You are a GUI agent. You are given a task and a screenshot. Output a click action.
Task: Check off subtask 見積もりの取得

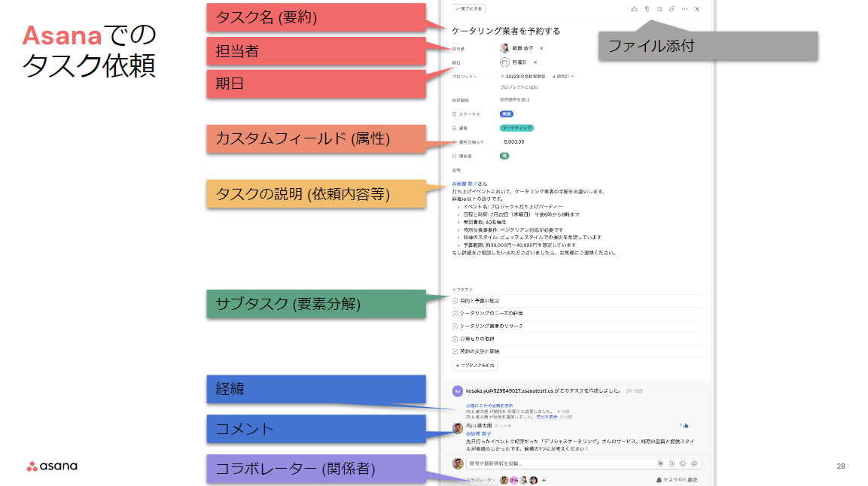(455, 339)
